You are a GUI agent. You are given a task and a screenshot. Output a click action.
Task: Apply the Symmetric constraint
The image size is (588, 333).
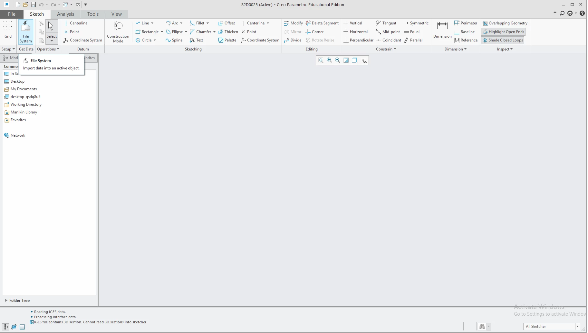[416, 23]
